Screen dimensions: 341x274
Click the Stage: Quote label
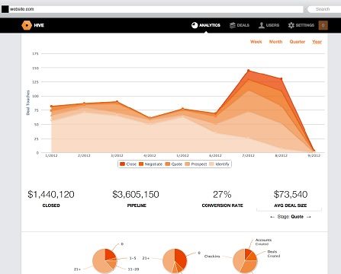click(291, 217)
